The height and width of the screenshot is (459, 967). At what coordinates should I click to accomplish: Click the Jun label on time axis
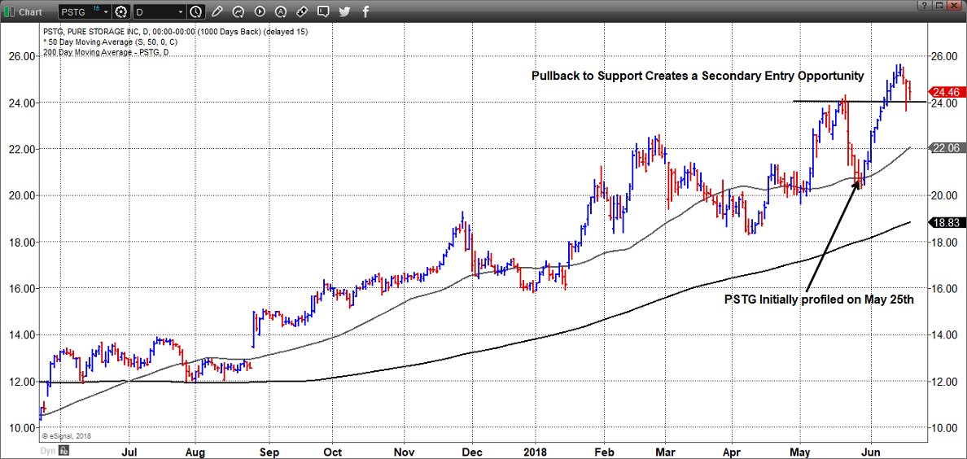click(x=872, y=452)
